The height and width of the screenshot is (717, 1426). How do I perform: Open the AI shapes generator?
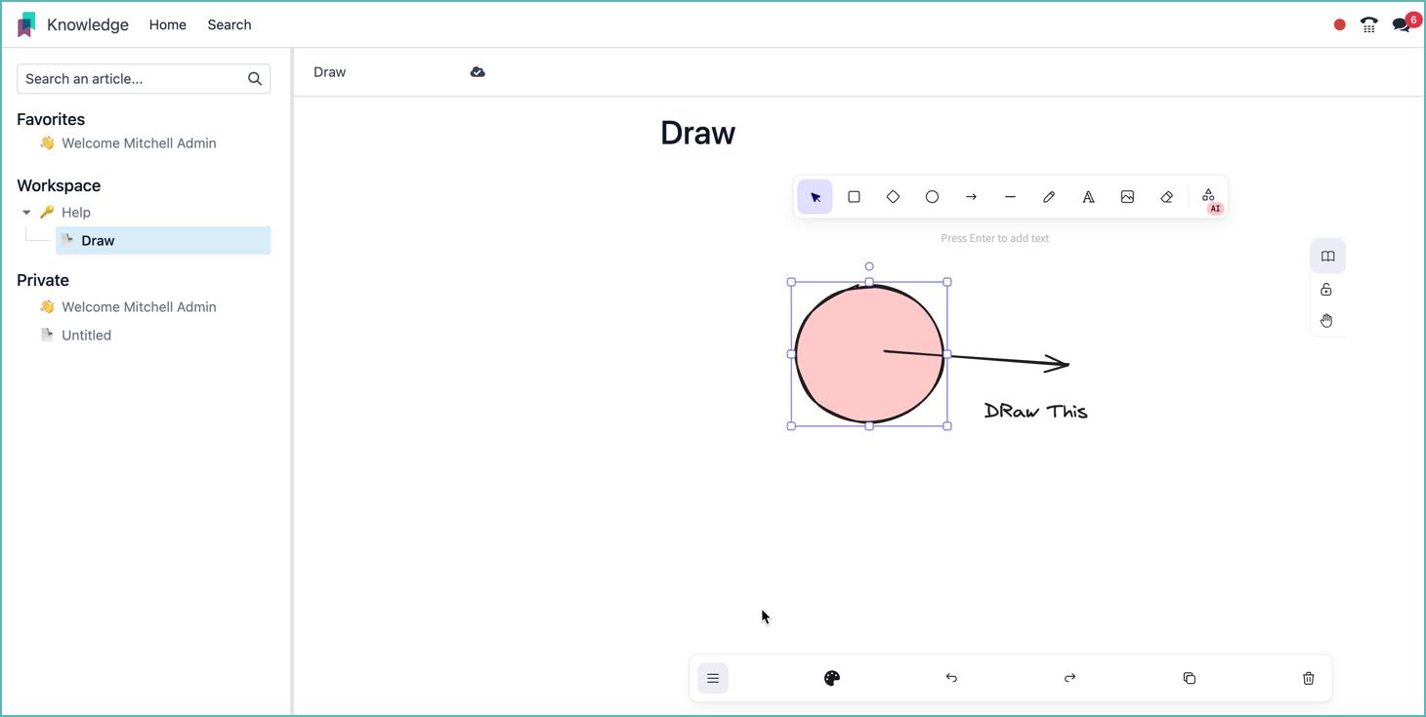[1208, 196]
